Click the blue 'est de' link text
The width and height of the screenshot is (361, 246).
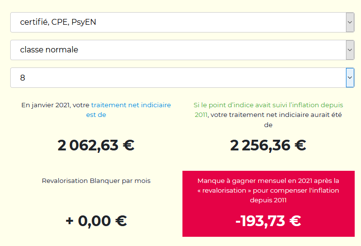(96, 115)
